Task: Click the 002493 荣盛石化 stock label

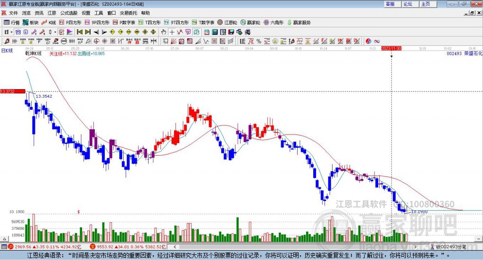Action: (x=465, y=53)
